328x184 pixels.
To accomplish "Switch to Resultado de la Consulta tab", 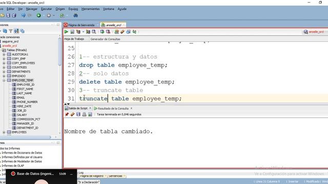I will 113,108.
